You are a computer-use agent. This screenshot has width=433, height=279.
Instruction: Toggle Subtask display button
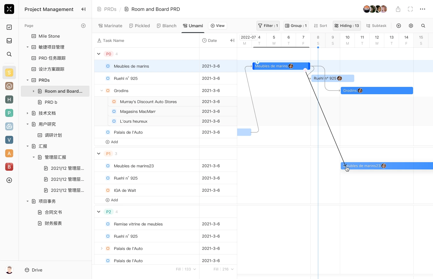[376, 26]
